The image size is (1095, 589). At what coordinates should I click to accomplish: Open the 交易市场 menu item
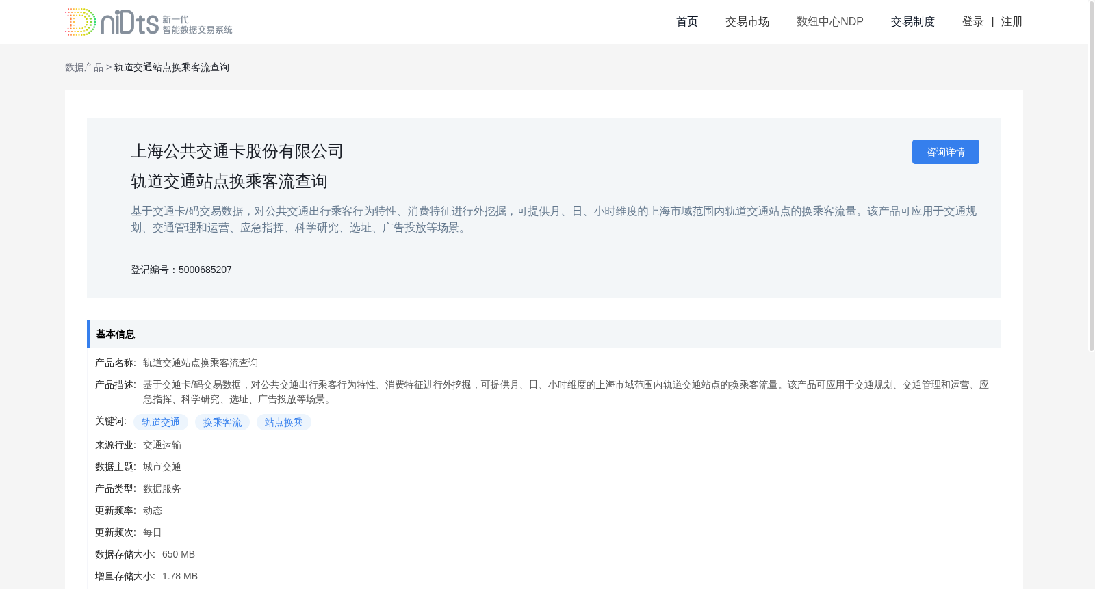pyautogui.click(x=747, y=22)
